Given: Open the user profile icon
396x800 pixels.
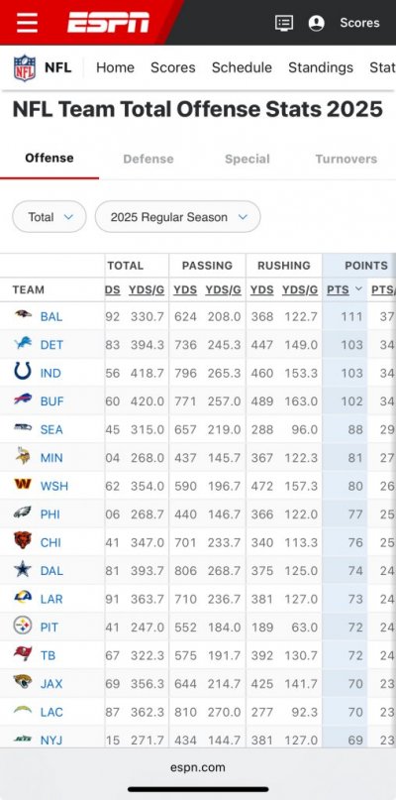Looking at the screenshot, I should click(x=317, y=23).
